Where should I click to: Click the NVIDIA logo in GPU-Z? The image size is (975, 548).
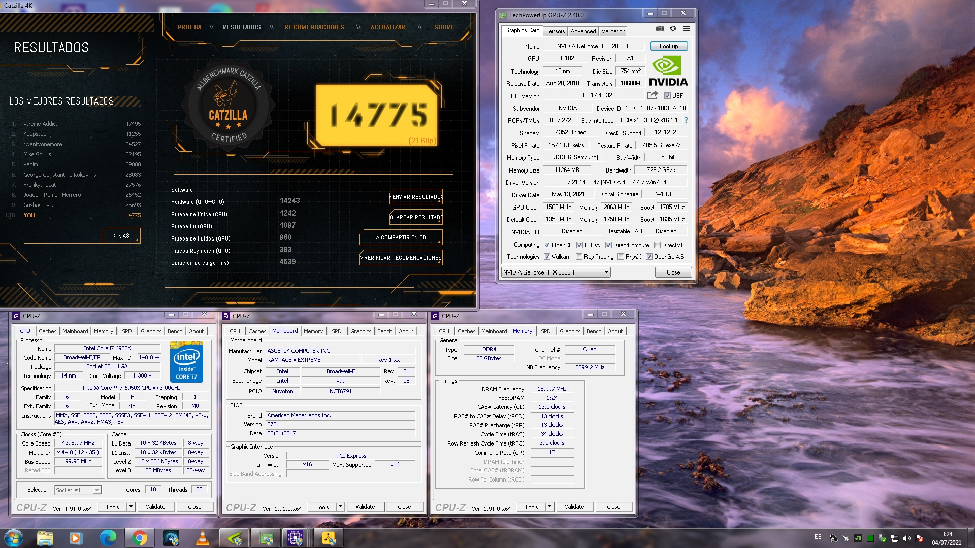[668, 71]
